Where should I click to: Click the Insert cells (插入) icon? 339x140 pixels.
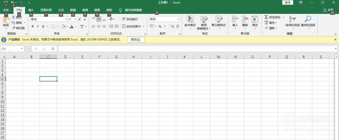tap(235, 19)
